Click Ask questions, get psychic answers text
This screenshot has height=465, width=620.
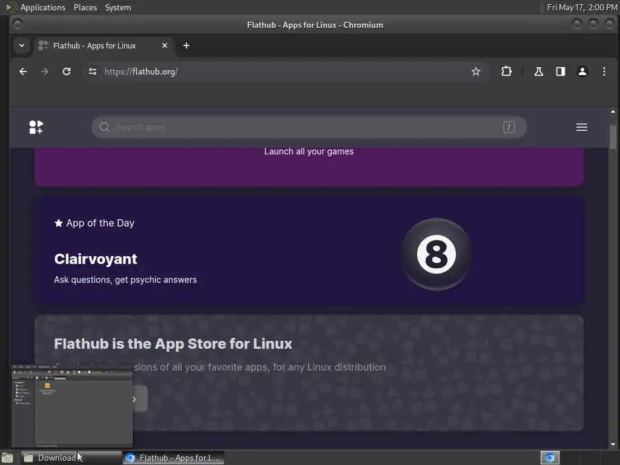pyautogui.click(x=125, y=280)
